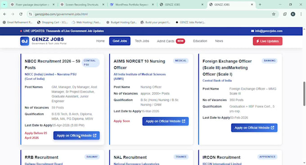Open Web Hosting bookmark
Image resolution: width=306 pixels, height=165 pixels.
(x=86, y=22)
